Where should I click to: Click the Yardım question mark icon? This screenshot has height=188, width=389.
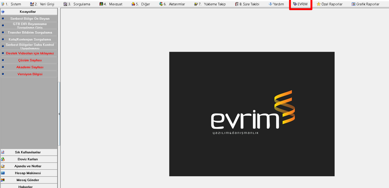click(x=270, y=4)
